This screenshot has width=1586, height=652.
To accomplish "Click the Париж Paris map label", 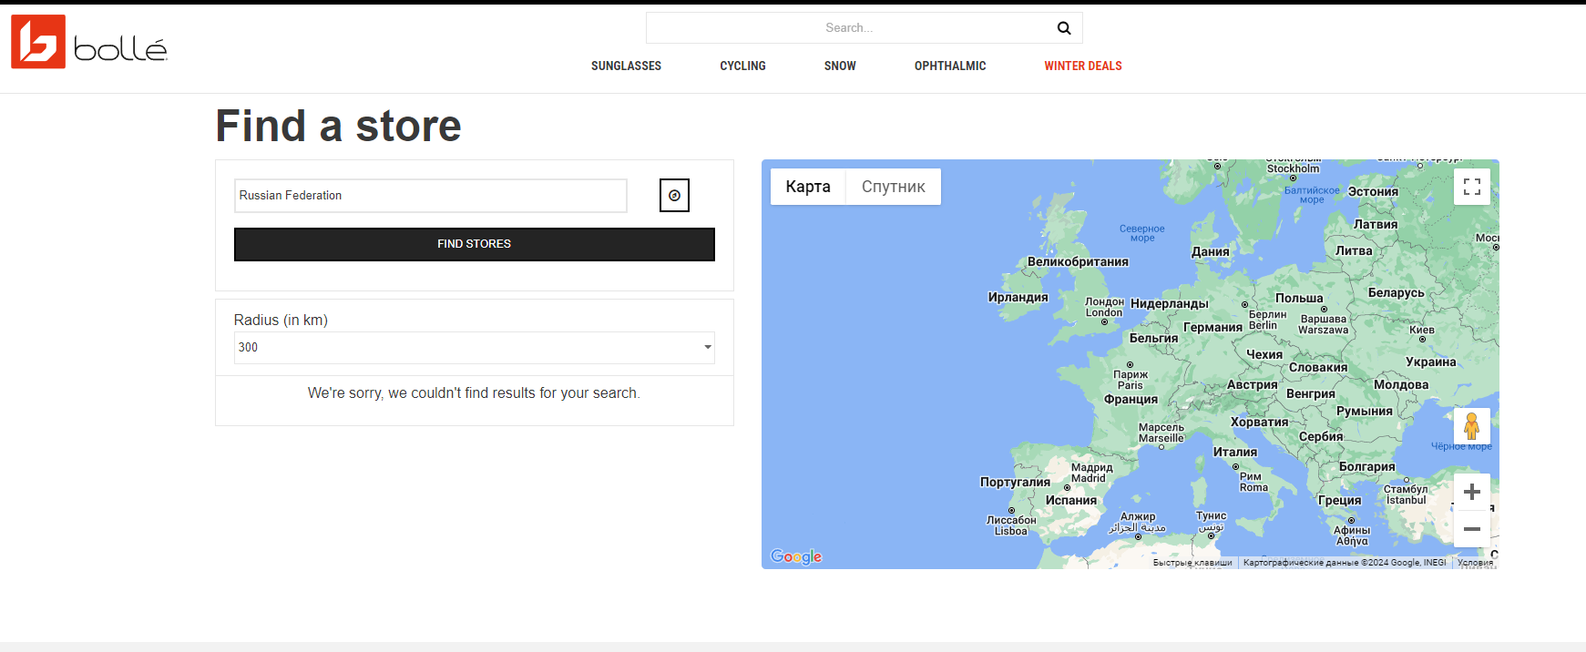I will [x=1131, y=380].
